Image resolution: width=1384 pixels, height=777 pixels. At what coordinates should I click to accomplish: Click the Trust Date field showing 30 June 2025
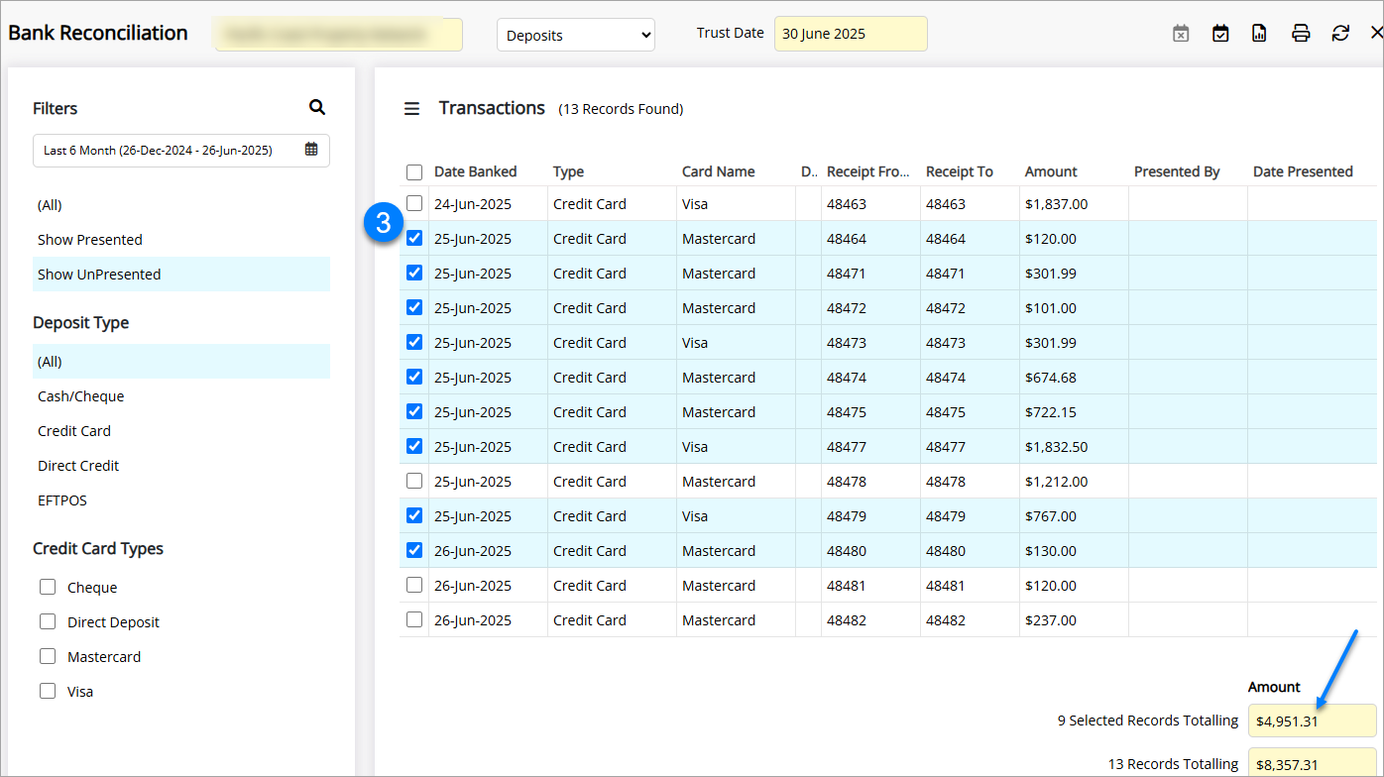850,34
